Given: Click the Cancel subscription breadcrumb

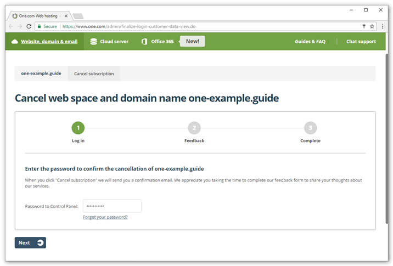Looking at the screenshot, I should coord(94,73).
